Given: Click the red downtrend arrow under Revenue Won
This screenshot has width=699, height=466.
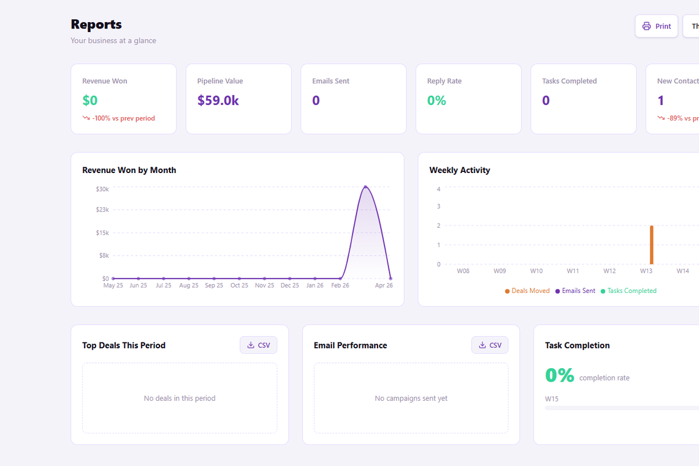Looking at the screenshot, I should [x=86, y=118].
